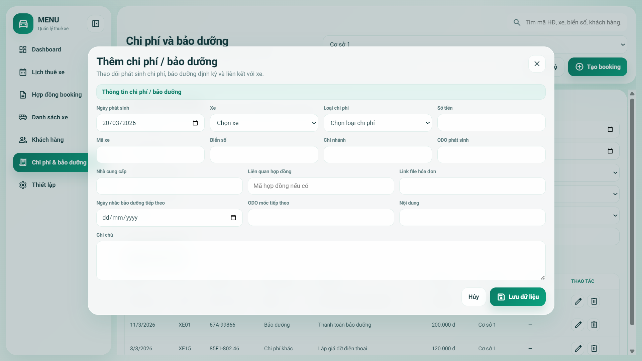Click the car icon next to Danh sách xe
The image size is (642, 361).
(x=22, y=117)
